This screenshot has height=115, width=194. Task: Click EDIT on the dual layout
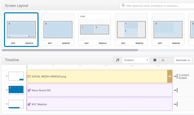87,43
